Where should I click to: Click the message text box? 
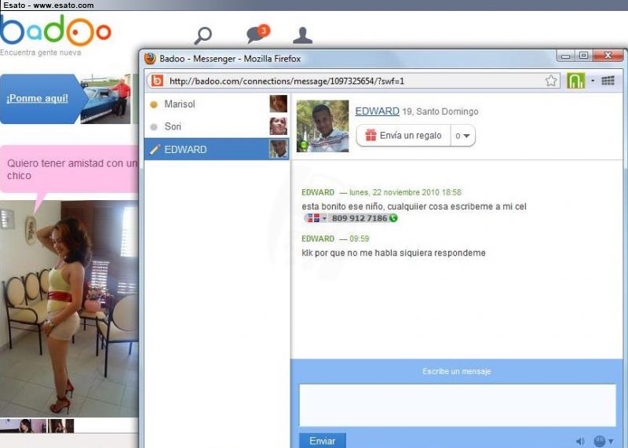pos(458,405)
